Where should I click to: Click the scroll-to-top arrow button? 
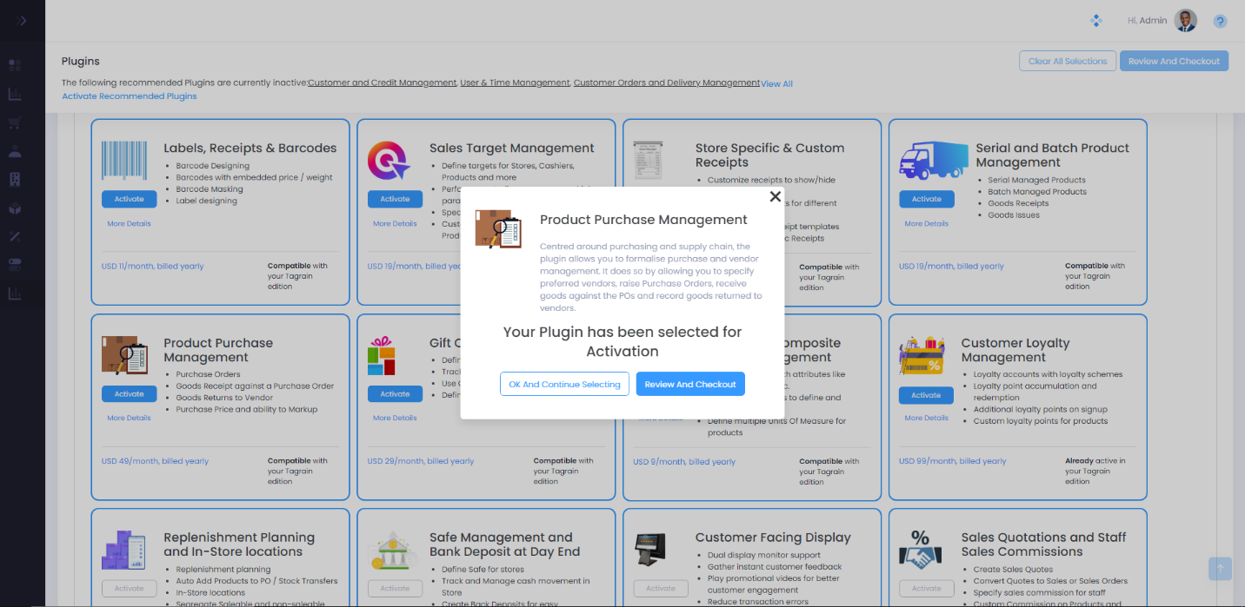1220,569
